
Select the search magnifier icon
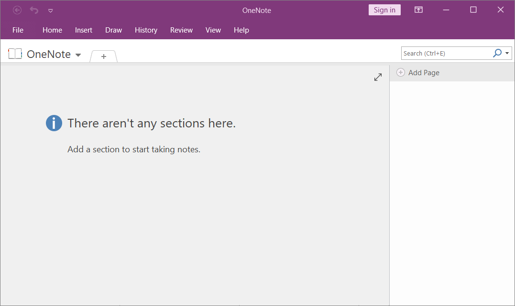tap(497, 53)
